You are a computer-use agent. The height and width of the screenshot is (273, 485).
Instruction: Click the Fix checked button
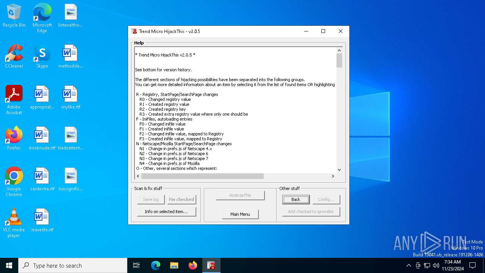pos(181,199)
